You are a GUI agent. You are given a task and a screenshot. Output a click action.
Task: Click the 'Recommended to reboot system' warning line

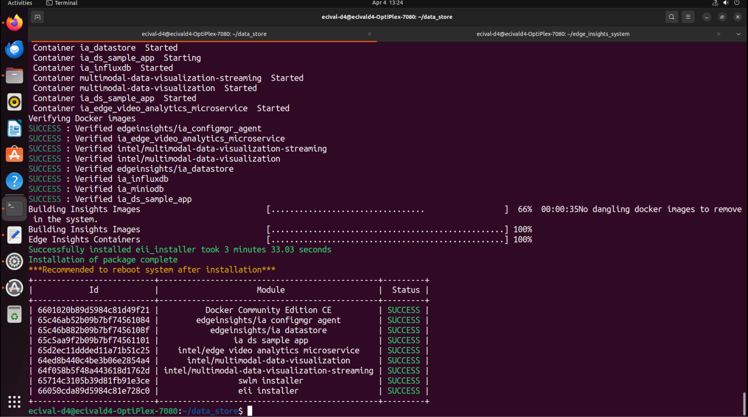(152, 270)
